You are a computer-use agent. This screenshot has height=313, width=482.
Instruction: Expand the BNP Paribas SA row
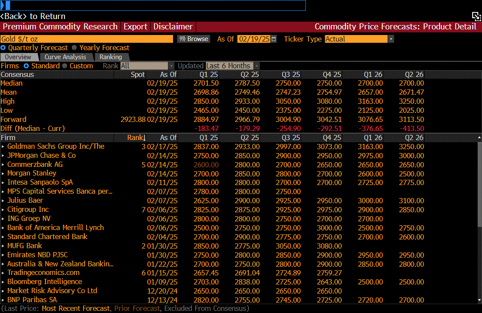[x=3, y=300]
